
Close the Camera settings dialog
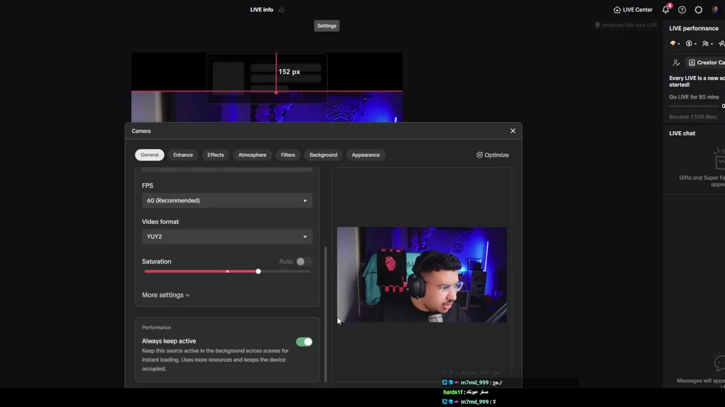point(513,131)
